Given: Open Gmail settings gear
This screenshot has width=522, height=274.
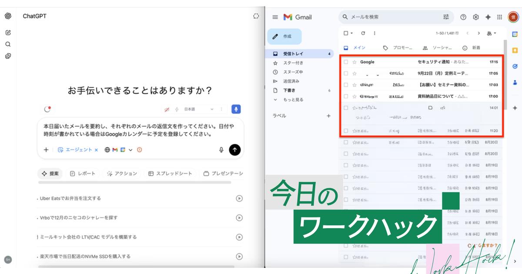Looking at the screenshot, I should point(476,17).
